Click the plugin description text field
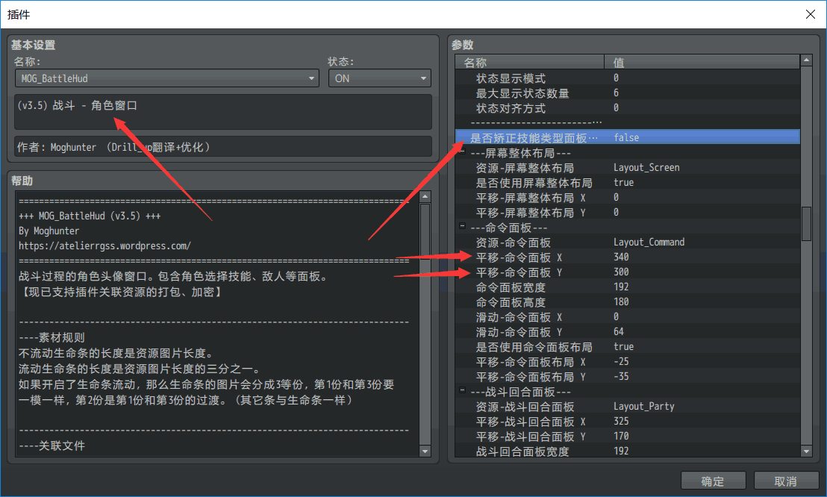Image resolution: width=827 pixels, height=497 pixels. [222, 112]
